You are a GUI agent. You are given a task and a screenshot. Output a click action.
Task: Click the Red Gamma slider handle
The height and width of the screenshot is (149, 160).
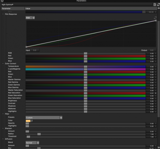tap(85, 82)
